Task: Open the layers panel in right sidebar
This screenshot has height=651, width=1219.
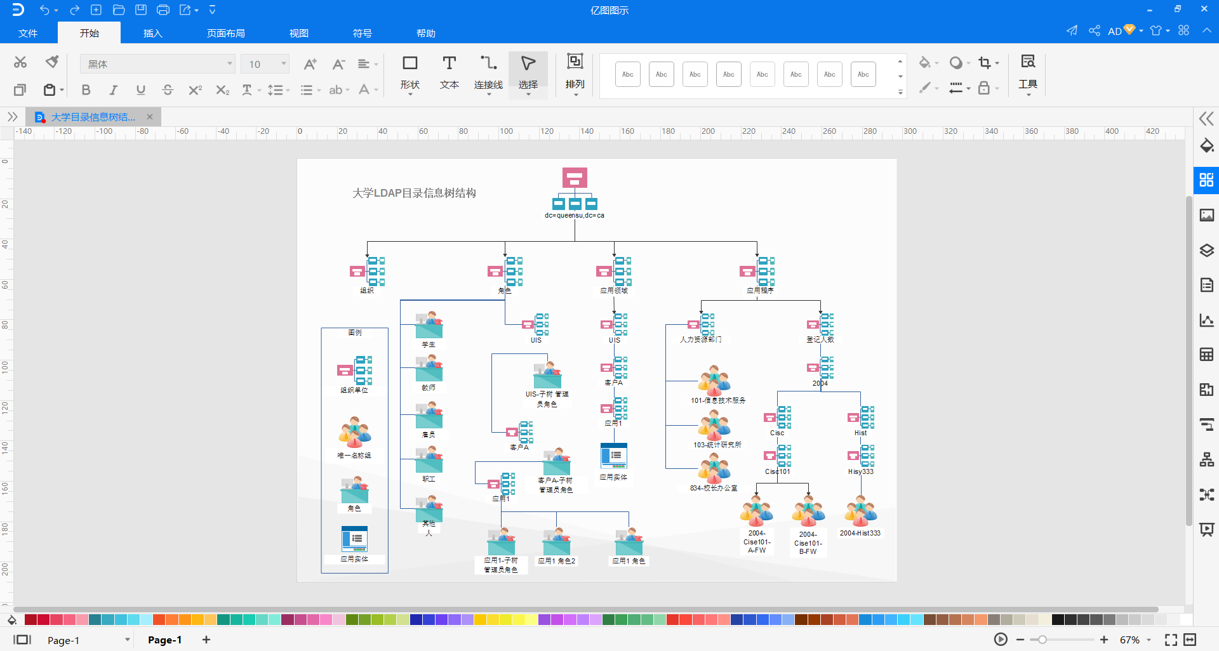Action: click(x=1206, y=250)
